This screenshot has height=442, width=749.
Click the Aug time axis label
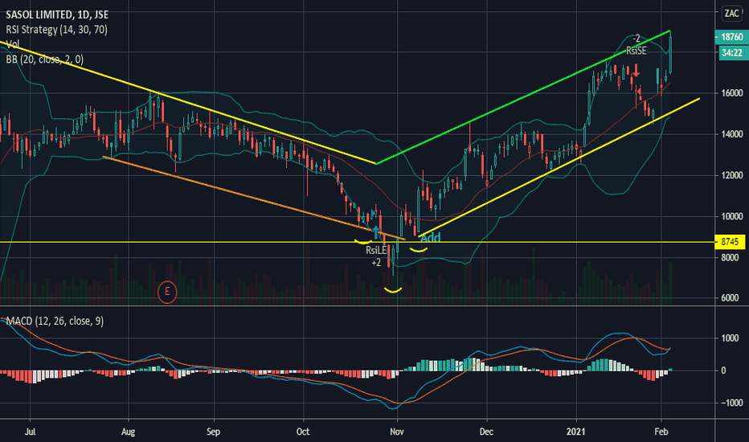[x=128, y=432]
